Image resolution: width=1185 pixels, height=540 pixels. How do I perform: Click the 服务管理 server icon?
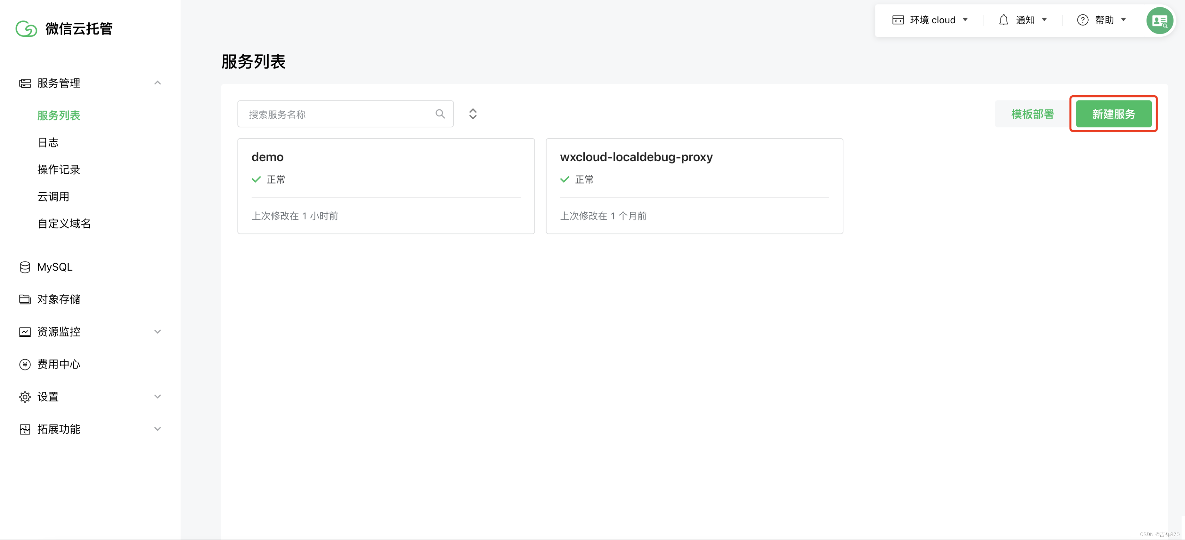(x=25, y=83)
